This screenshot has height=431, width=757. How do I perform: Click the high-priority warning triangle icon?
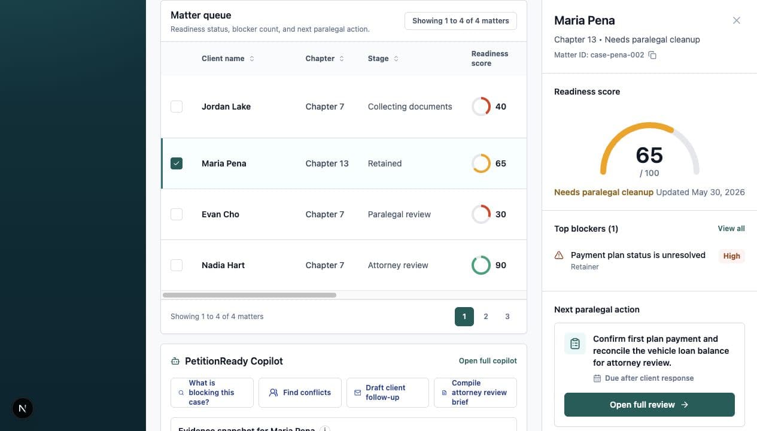(x=559, y=255)
